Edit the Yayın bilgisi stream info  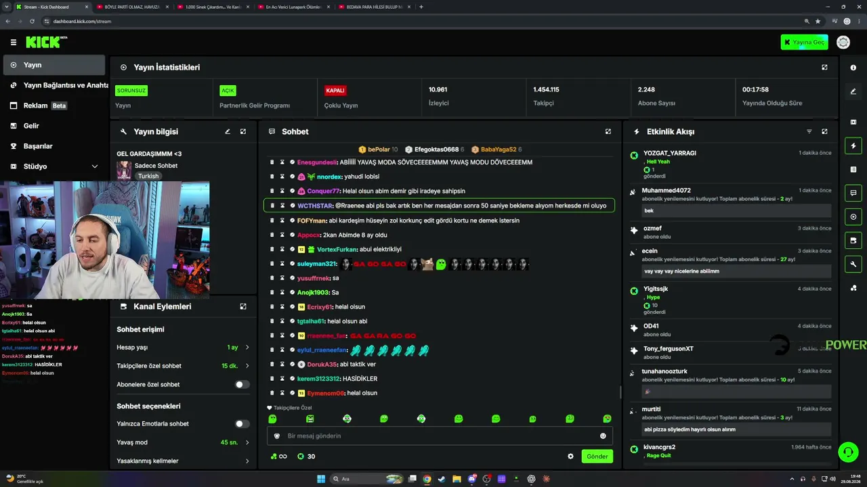click(x=228, y=132)
